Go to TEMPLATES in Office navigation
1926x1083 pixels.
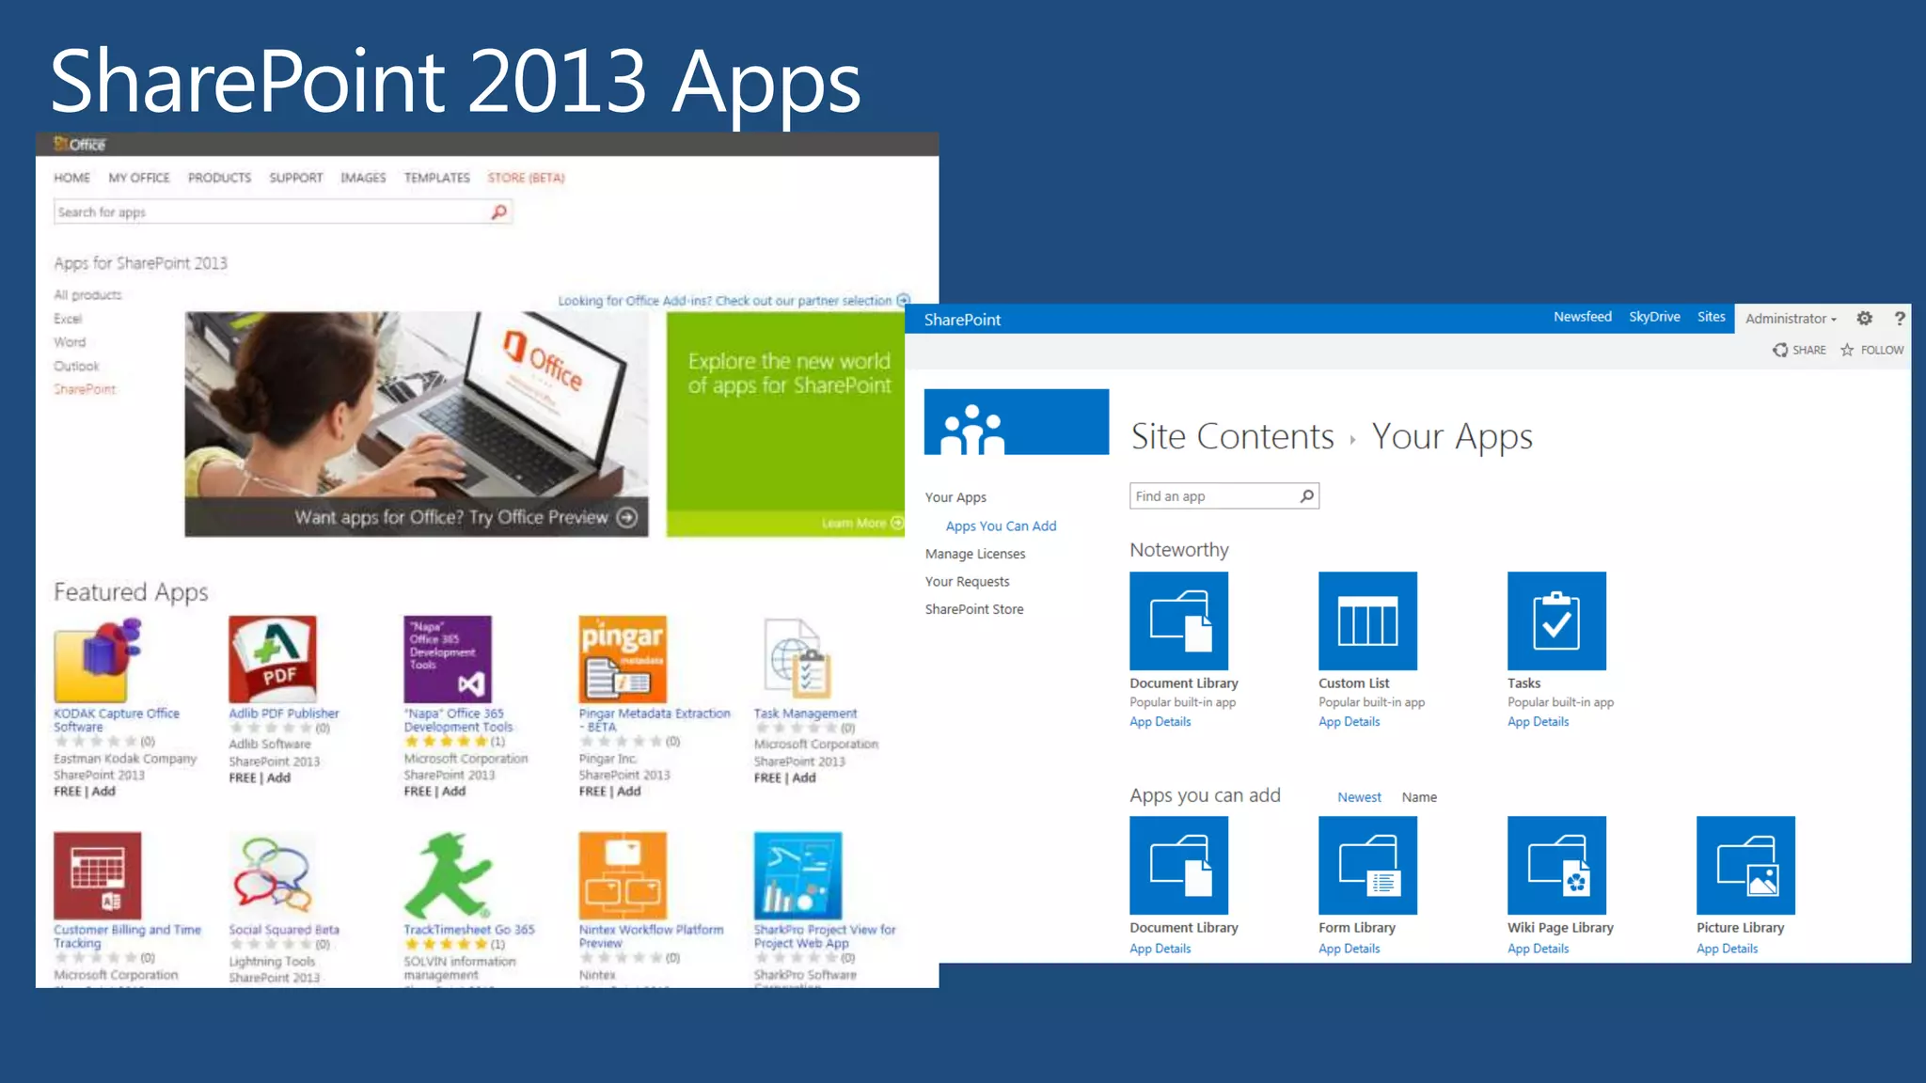[436, 178]
